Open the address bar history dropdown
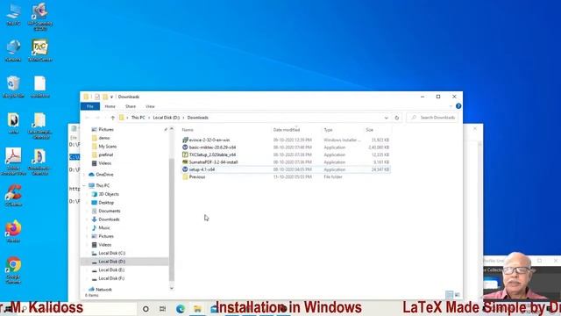 (x=386, y=118)
